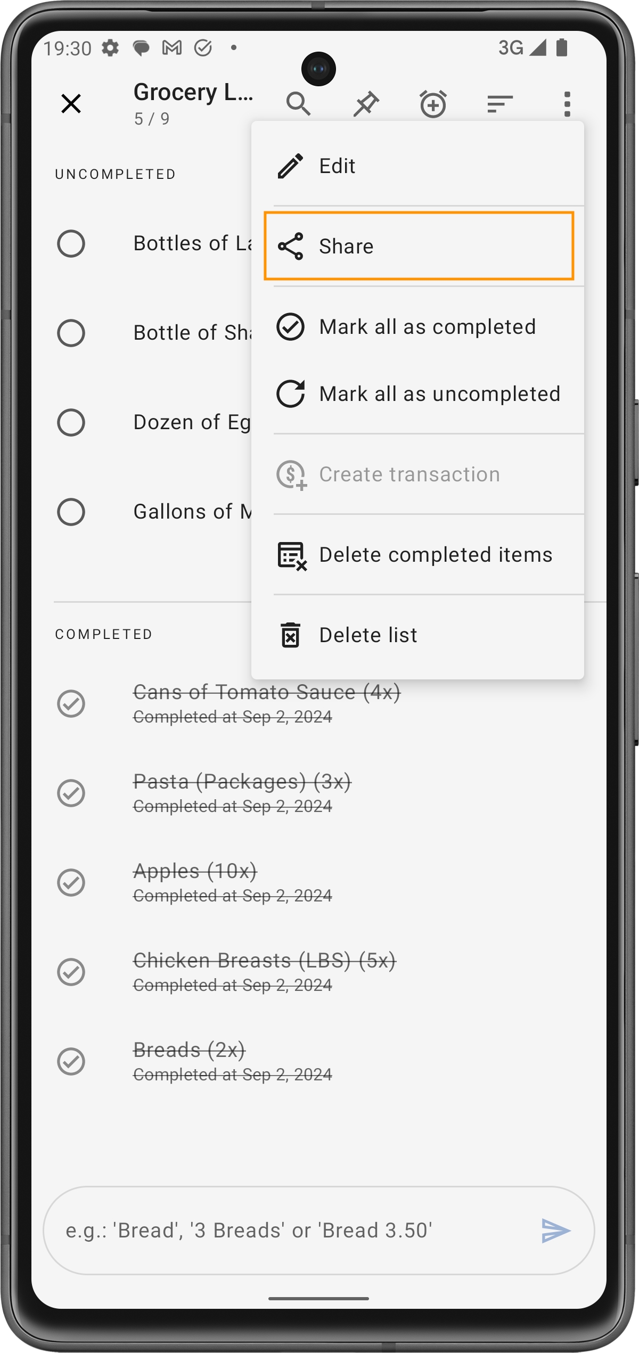Tap the three-dot overflow menu
Screen dimensions: 639x1353
[567, 103]
